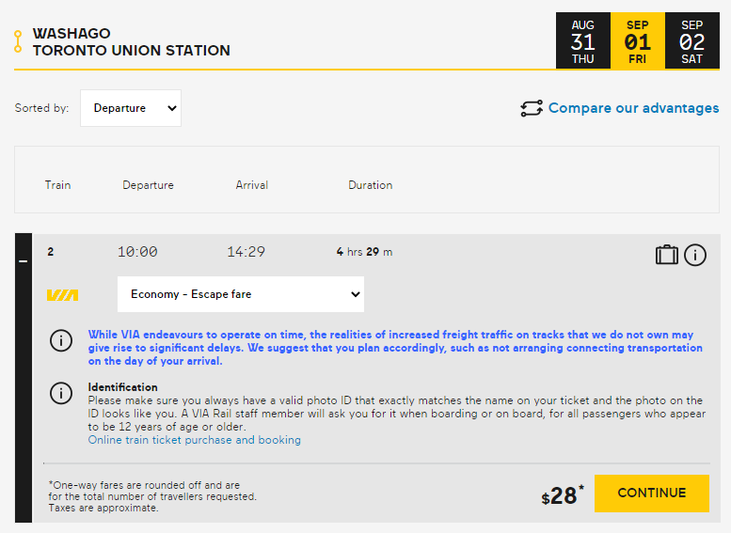Click info icon beside Identification notice
The height and width of the screenshot is (533, 731).
(61, 393)
